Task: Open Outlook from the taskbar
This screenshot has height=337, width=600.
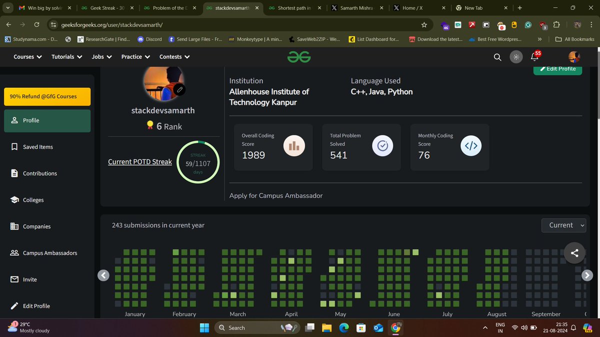Action: (x=378, y=328)
